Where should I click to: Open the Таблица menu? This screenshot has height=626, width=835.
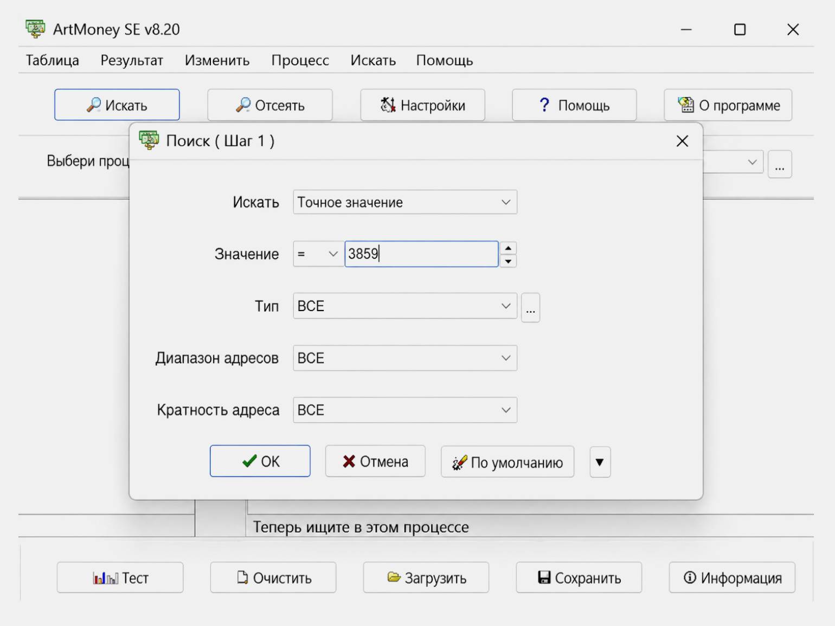coord(53,60)
